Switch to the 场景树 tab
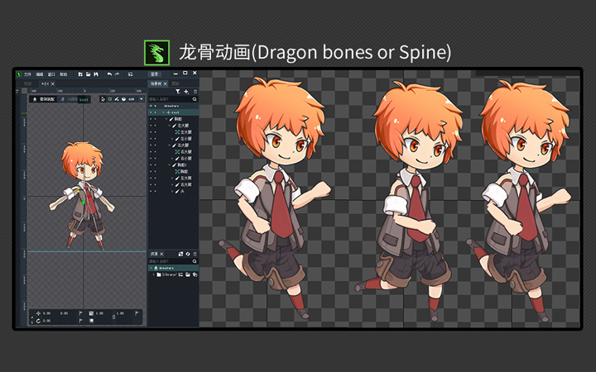 pyautogui.click(x=156, y=83)
